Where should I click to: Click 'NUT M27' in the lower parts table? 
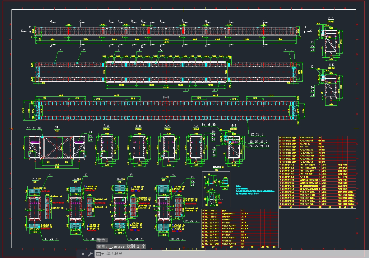(226, 222)
